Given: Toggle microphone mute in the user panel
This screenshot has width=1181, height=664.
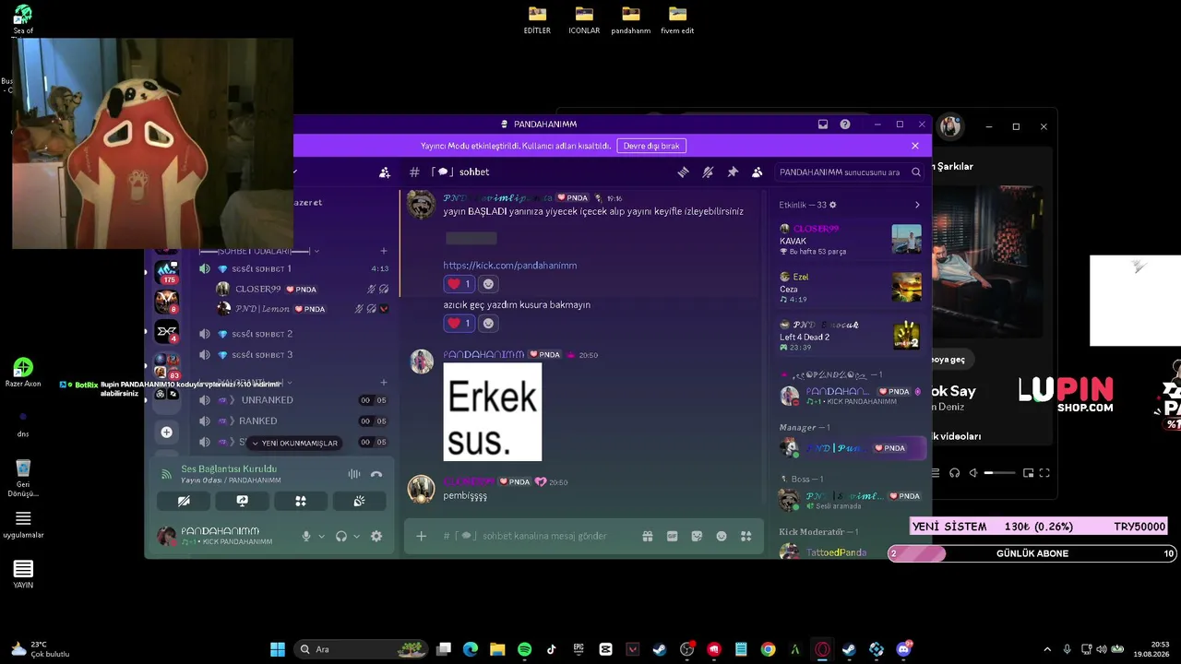Looking at the screenshot, I should 306,536.
